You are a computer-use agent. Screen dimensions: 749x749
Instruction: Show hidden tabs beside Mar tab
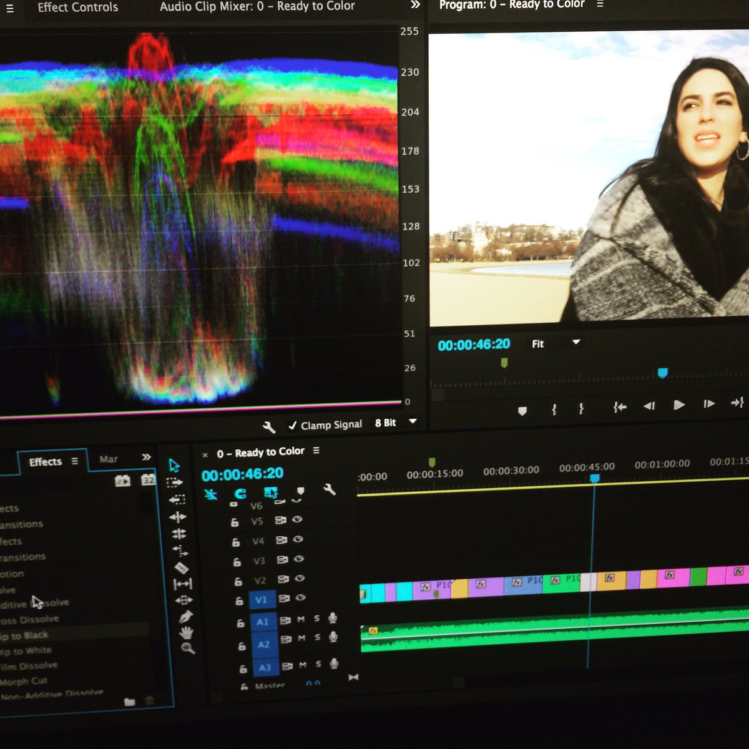[146, 457]
